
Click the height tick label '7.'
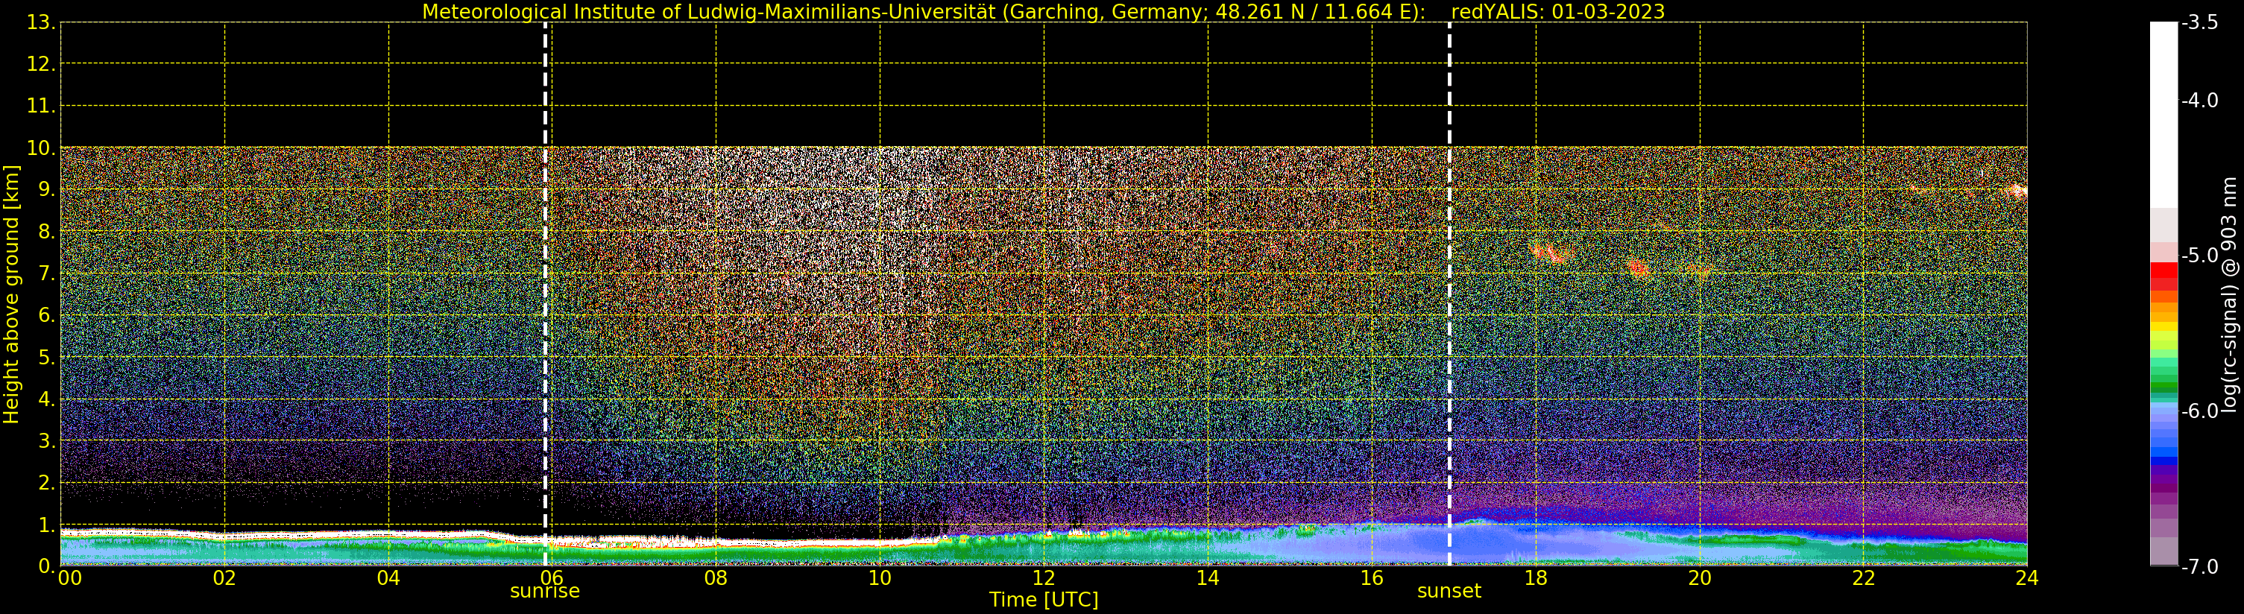45,273
